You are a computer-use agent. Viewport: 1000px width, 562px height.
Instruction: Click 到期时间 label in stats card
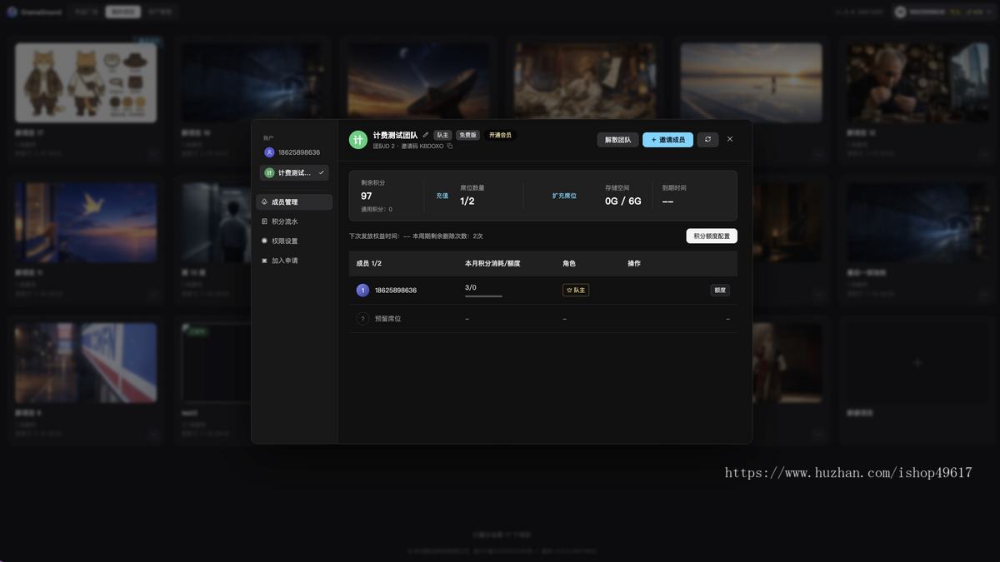click(674, 188)
